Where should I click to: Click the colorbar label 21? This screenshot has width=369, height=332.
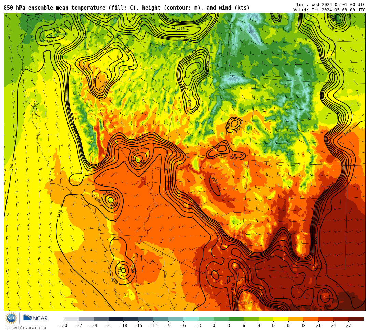click(x=319, y=326)
